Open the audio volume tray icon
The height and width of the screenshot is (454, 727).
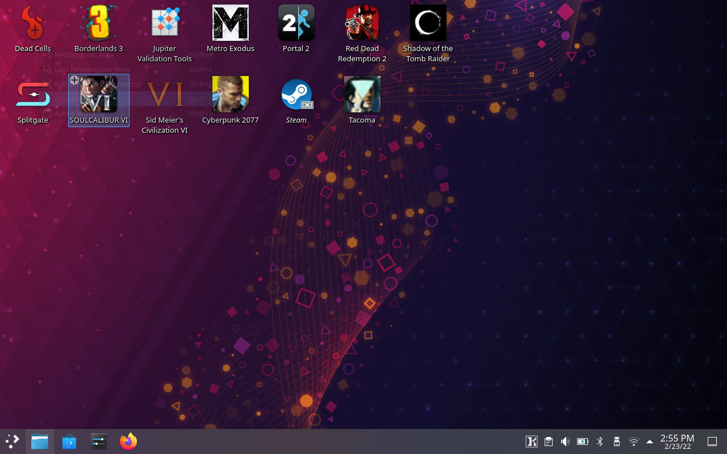(565, 442)
